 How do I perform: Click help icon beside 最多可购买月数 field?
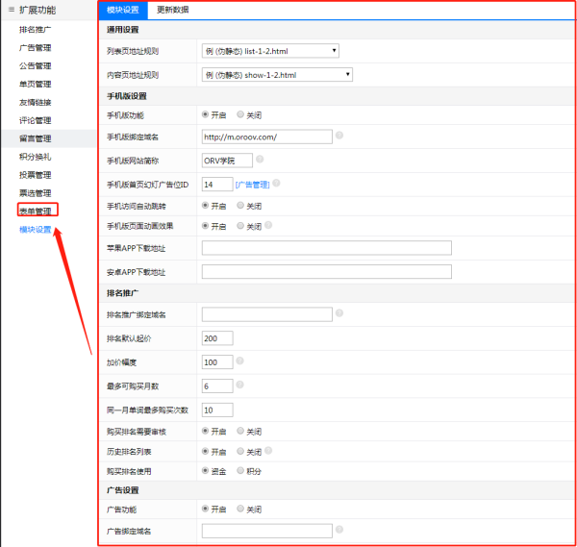pos(239,385)
